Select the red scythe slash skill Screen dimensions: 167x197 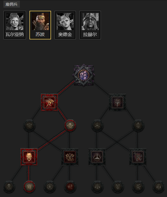(x=49, y=102)
